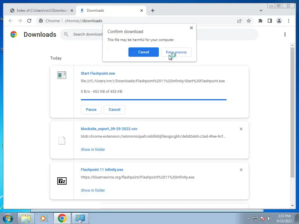Click the Chrome site info icon
Image resolution: width=299 pixels, height=224 pixels.
click(41, 21)
